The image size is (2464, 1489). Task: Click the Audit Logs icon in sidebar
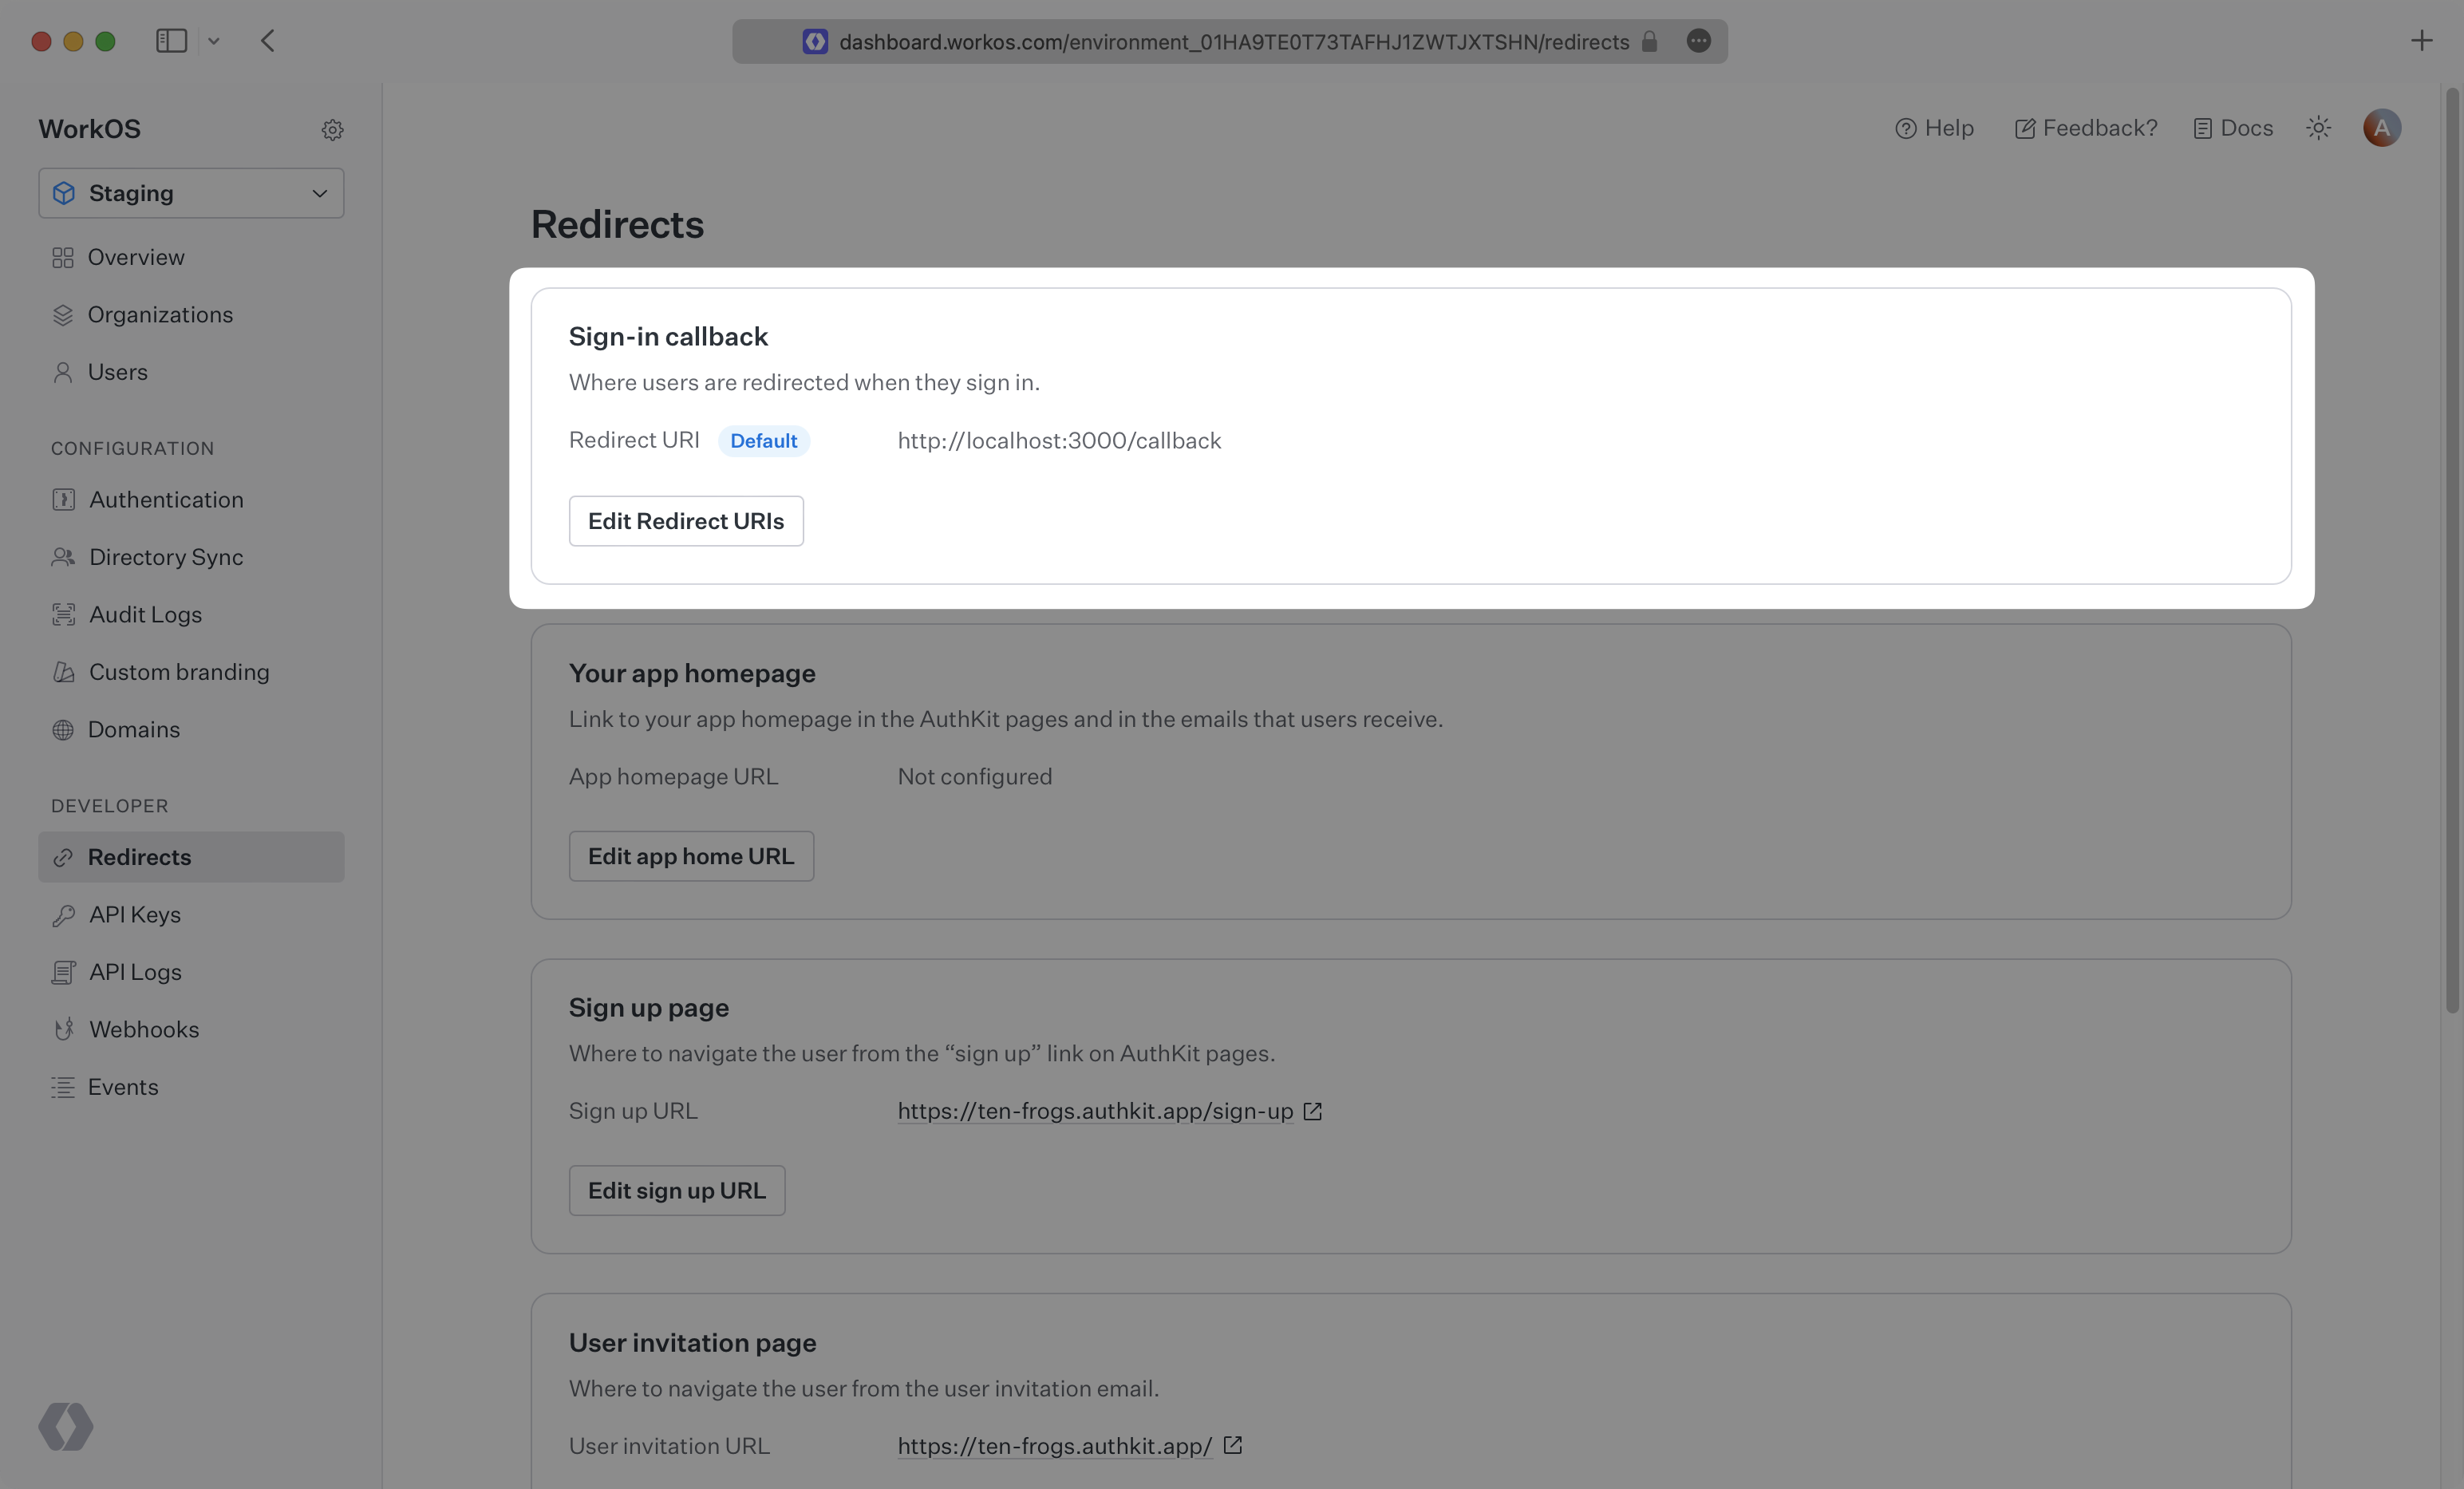(x=61, y=614)
